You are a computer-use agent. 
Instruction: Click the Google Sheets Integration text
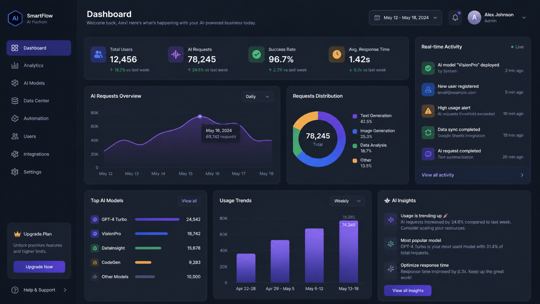[x=461, y=136]
